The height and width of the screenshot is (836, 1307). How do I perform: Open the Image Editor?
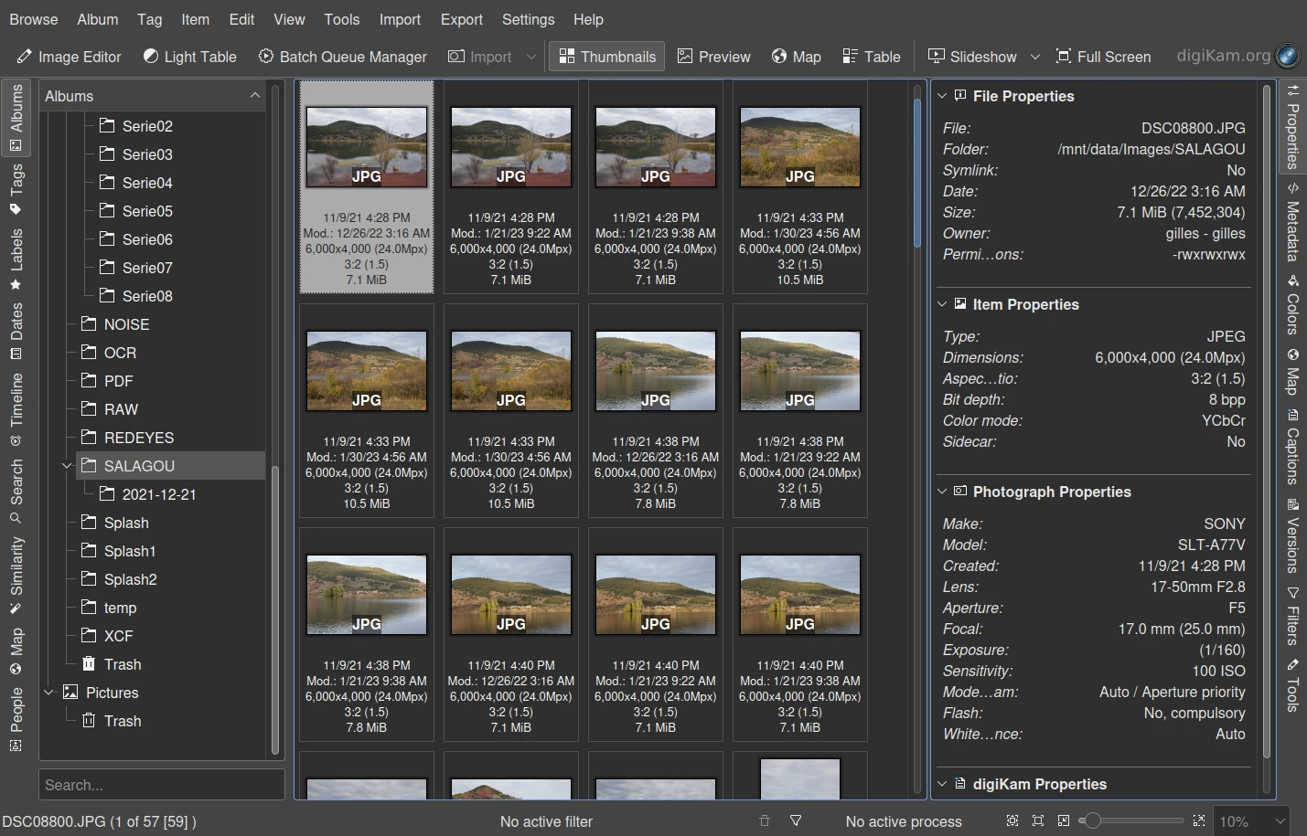(70, 57)
